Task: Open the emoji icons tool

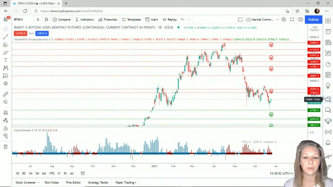Action: 5,84
